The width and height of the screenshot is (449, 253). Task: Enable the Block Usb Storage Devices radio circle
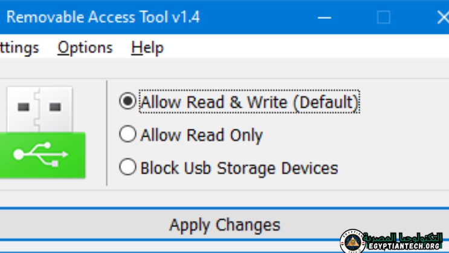point(128,167)
